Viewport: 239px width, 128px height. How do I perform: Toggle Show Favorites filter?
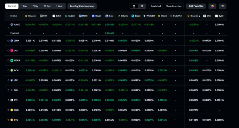(x=174, y=6)
